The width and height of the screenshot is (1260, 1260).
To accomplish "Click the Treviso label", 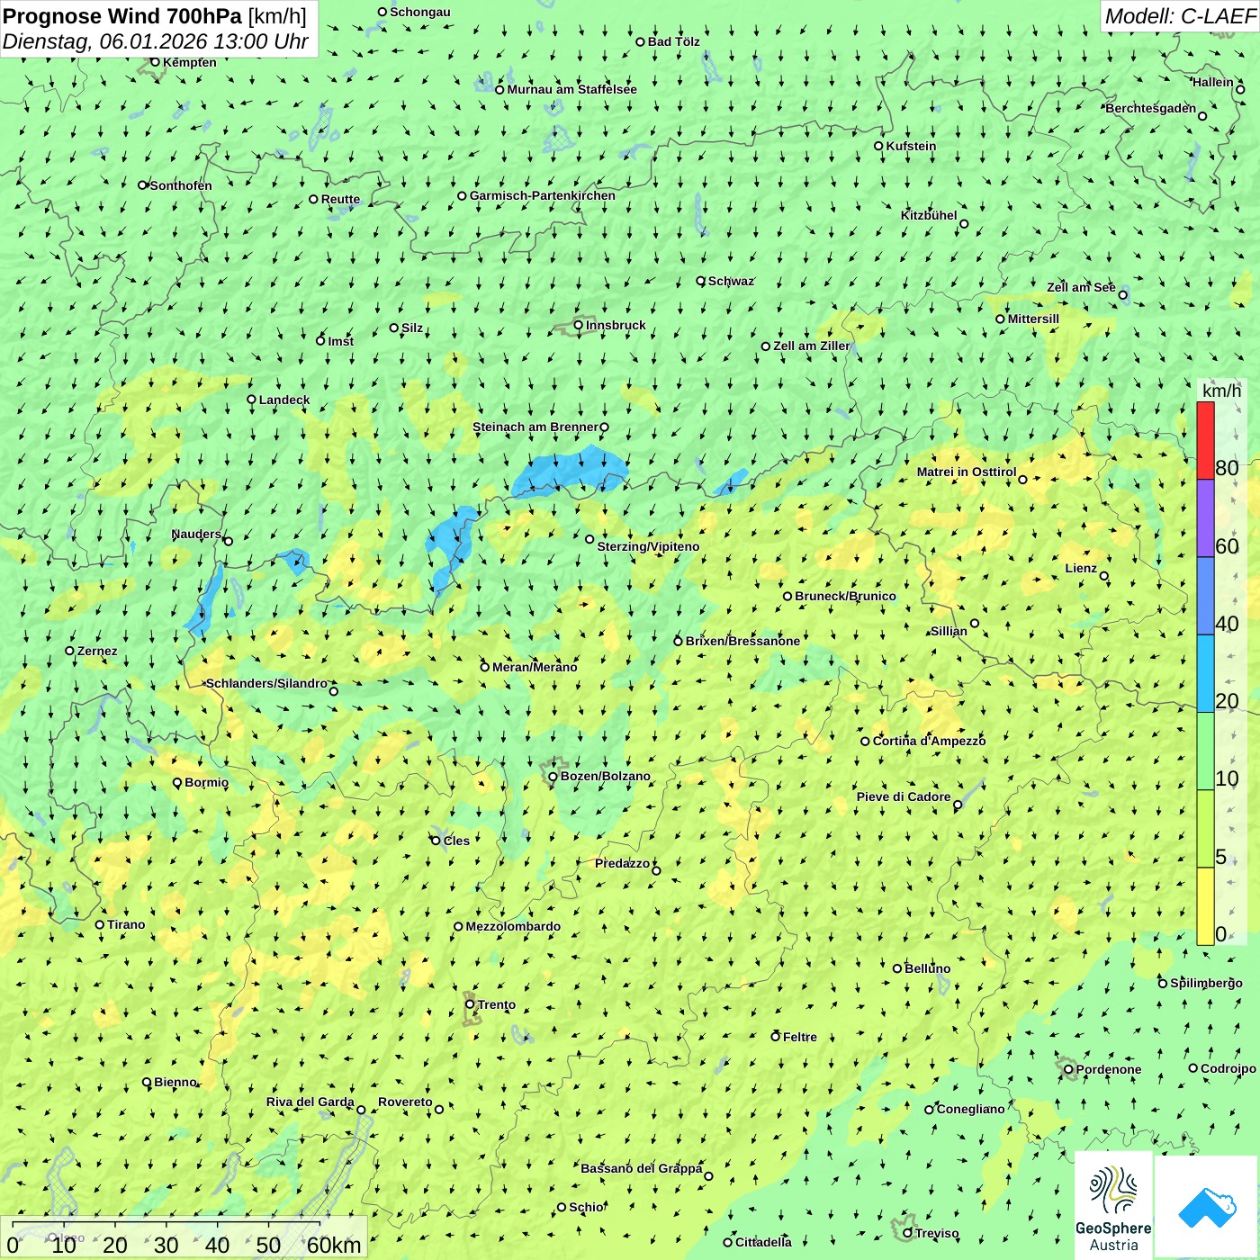I will [937, 1233].
